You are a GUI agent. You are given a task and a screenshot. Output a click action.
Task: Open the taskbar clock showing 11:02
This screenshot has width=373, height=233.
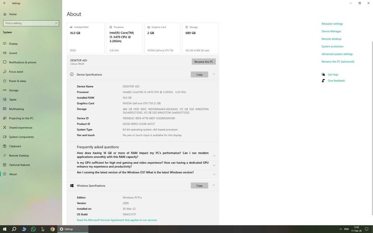tap(356, 229)
